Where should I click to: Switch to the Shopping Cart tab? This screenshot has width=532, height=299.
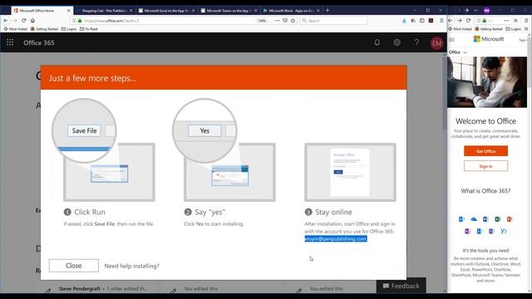(104, 11)
